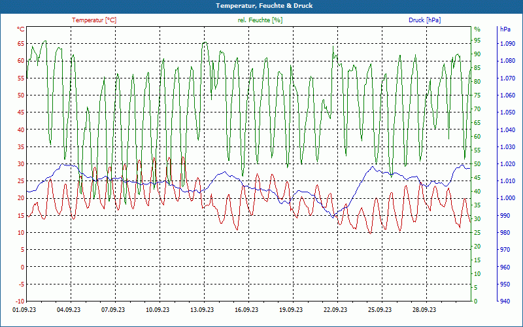
Task: Click green humidity axis value "70"
Action: pos(477,109)
